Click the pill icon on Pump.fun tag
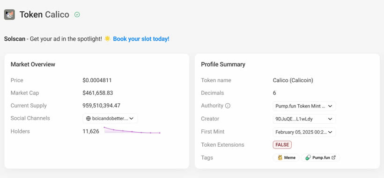The width and height of the screenshot is (384, 178). (308, 158)
